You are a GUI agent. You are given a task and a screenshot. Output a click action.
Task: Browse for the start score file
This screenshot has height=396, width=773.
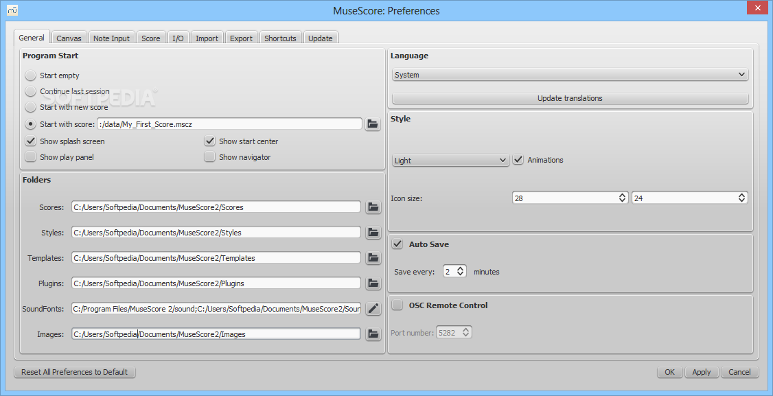tap(373, 124)
